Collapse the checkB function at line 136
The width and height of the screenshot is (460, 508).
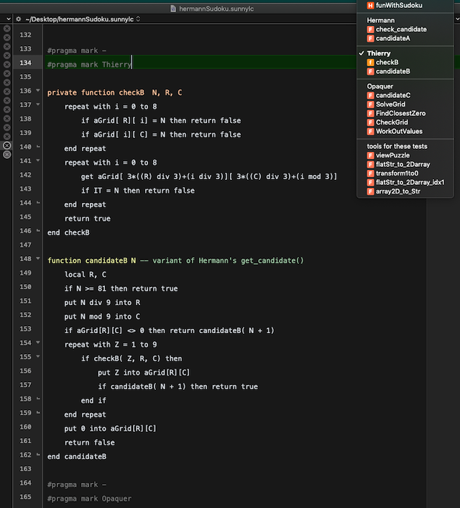(x=39, y=91)
